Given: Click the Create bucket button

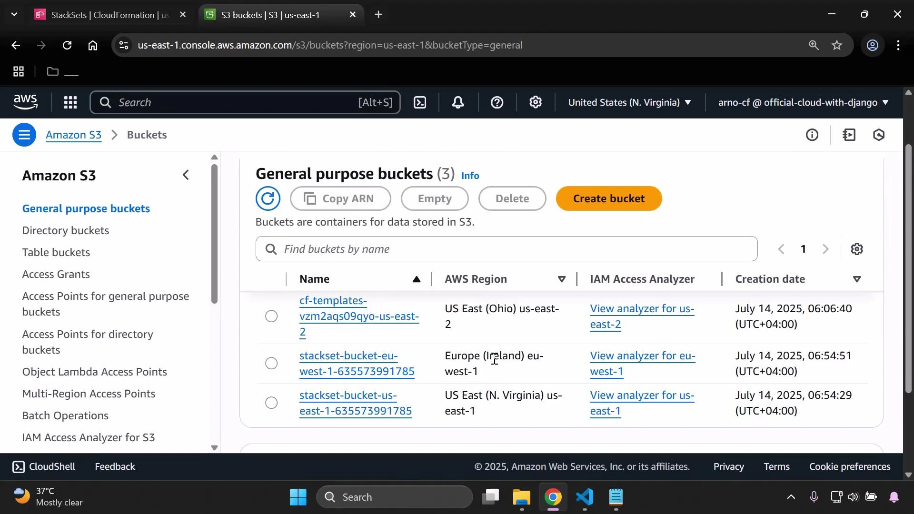Looking at the screenshot, I should [x=609, y=198].
